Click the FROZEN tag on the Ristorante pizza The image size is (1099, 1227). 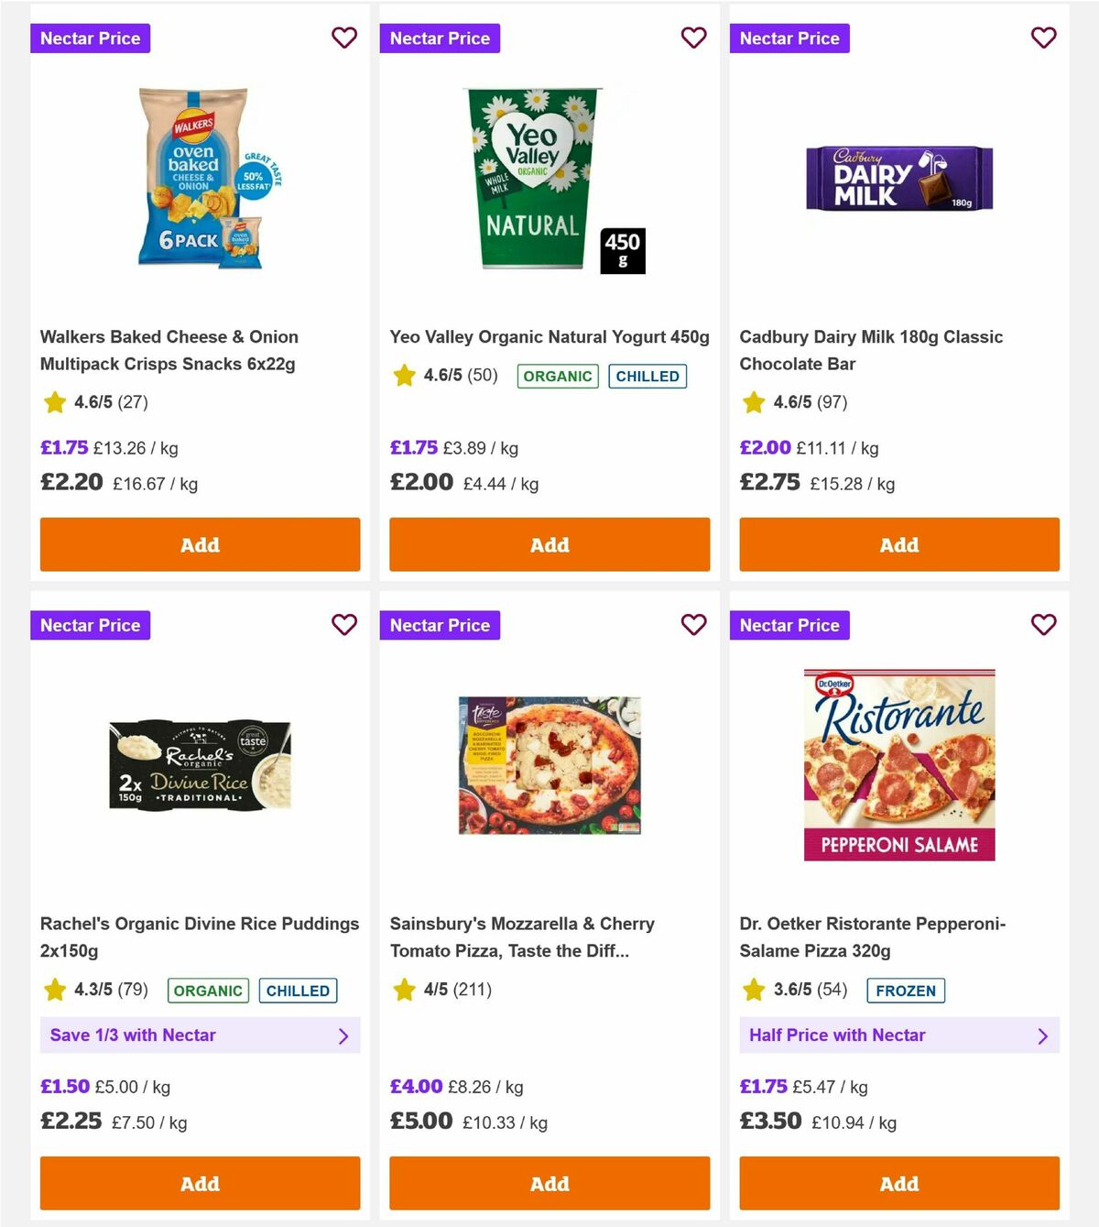tap(906, 991)
